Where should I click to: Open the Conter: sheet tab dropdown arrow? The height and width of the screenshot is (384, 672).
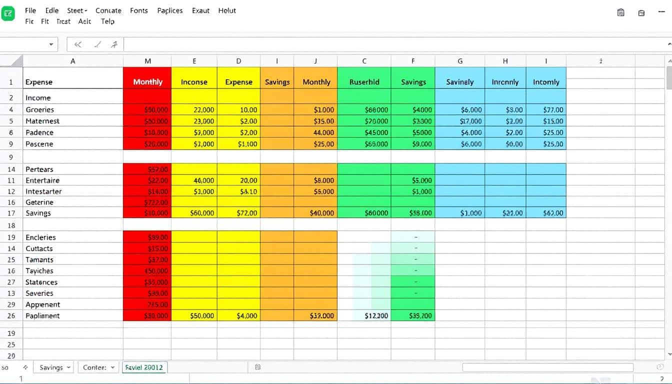113,367
